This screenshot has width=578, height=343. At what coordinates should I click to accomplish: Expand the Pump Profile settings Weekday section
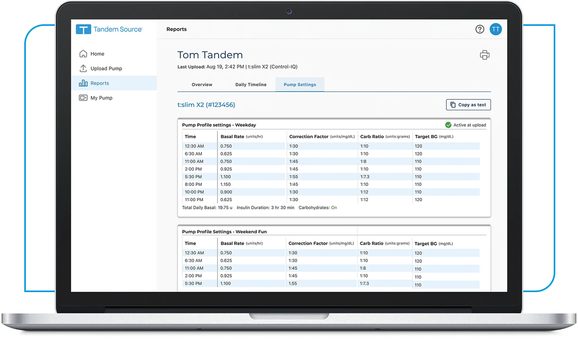coord(219,125)
